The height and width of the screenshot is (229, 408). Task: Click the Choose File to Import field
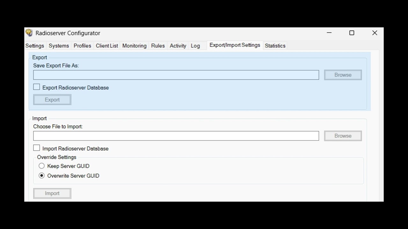click(176, 136)
